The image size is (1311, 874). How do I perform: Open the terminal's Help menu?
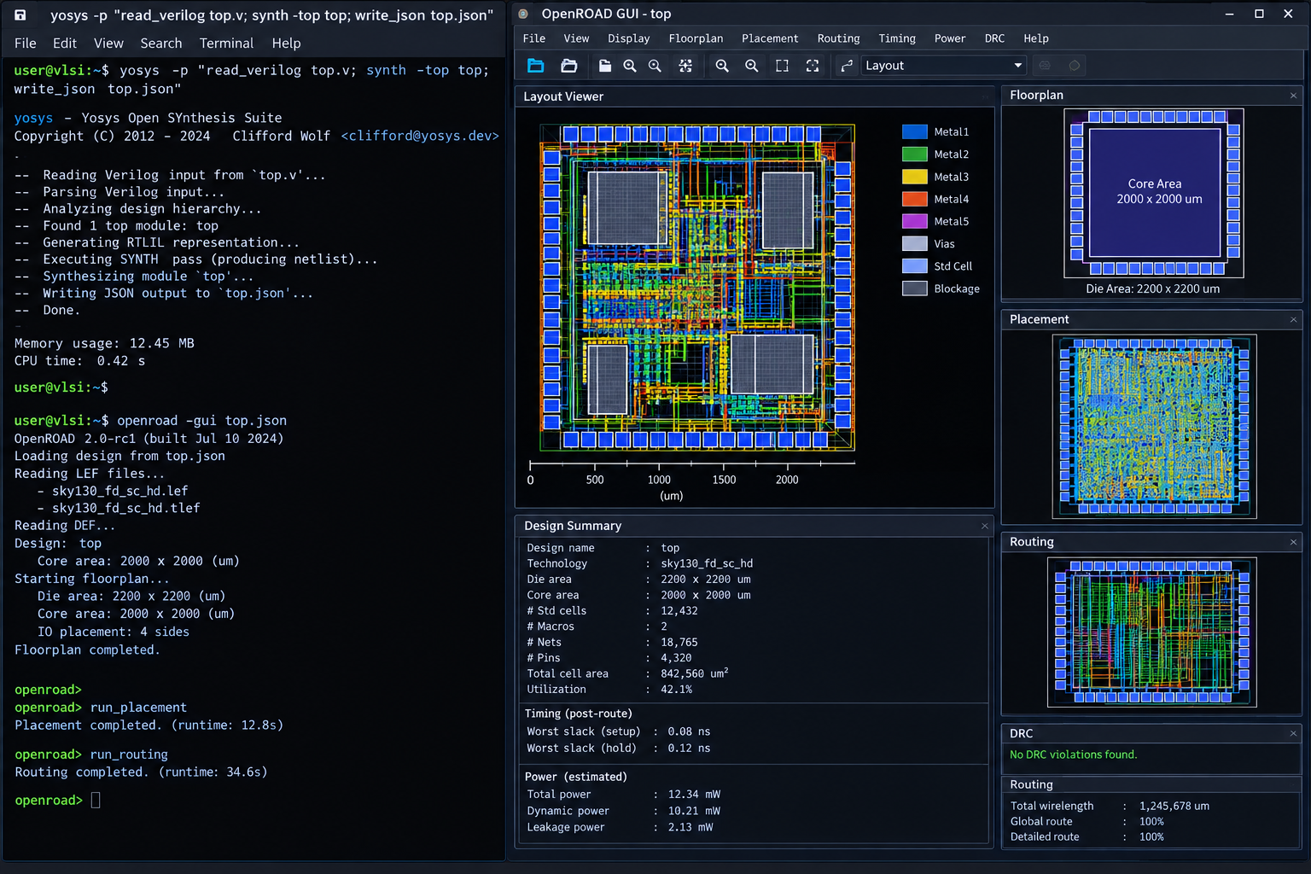point(286,44)
